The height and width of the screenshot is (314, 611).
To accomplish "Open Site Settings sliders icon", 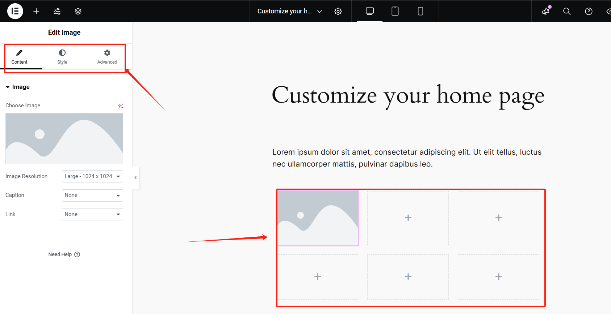I will 57,11.
